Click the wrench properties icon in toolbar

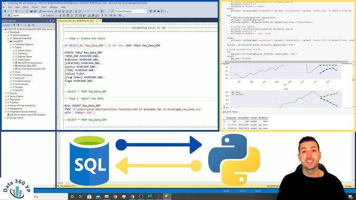tap(155, 11)
